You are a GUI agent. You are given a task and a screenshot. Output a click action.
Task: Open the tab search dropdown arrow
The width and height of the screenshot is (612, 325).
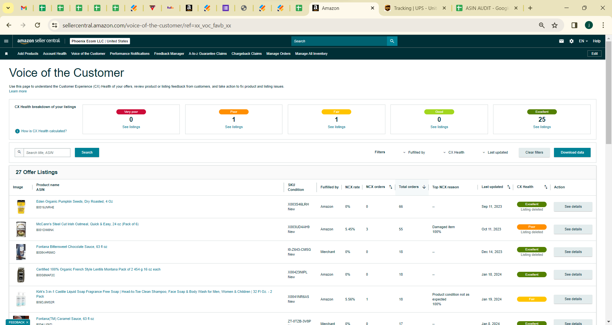point(8,8)
